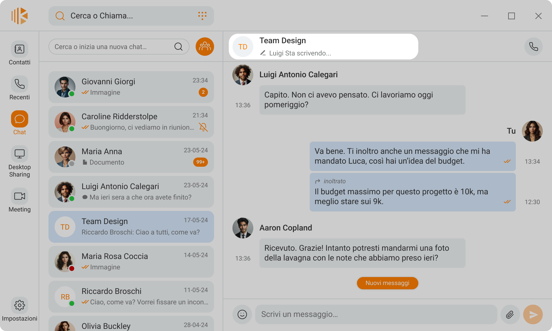Focus the Cerca o inizia una nuova chat field
The image size is (552, 331).
click(x=119, y=47)
